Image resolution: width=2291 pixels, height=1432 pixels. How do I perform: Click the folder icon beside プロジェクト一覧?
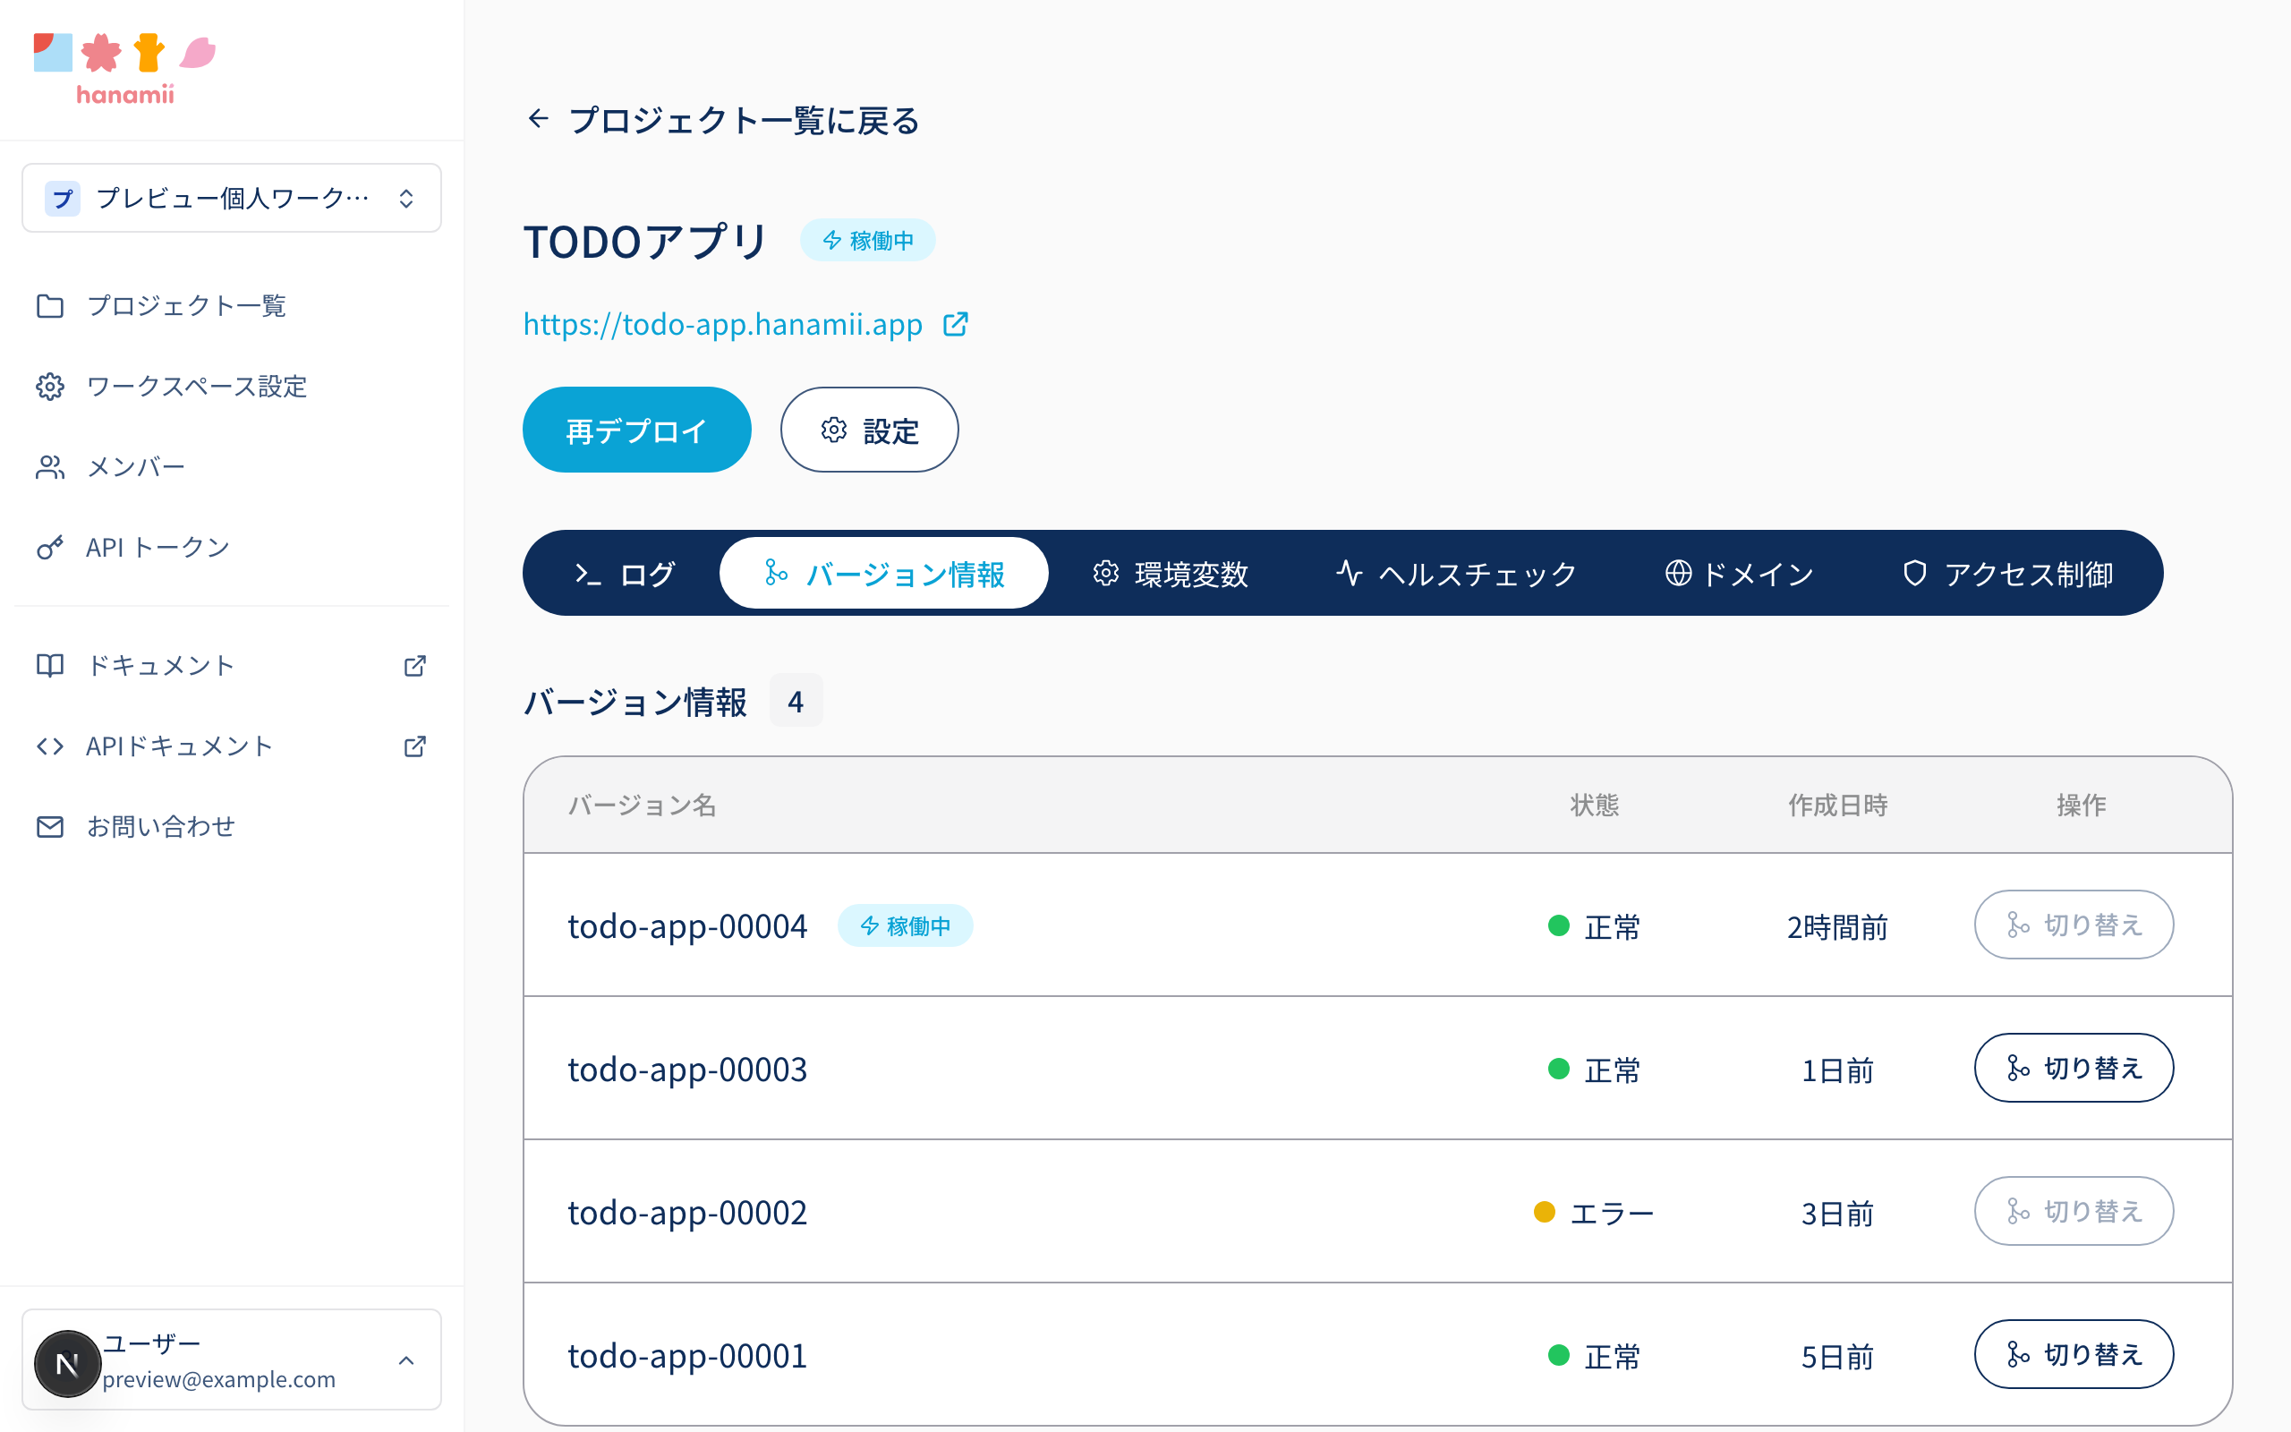point(50,306)
